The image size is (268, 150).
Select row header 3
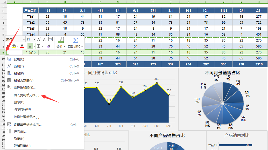pyautogui.click(x=3, y=17)
